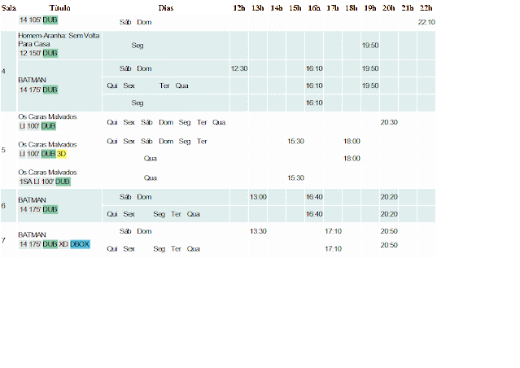Image resolution: width=520 pixels, height=368 pixels.
Task: Select the 19:50 showtime for Qui Sex Ter Qua
Action: 370,86
